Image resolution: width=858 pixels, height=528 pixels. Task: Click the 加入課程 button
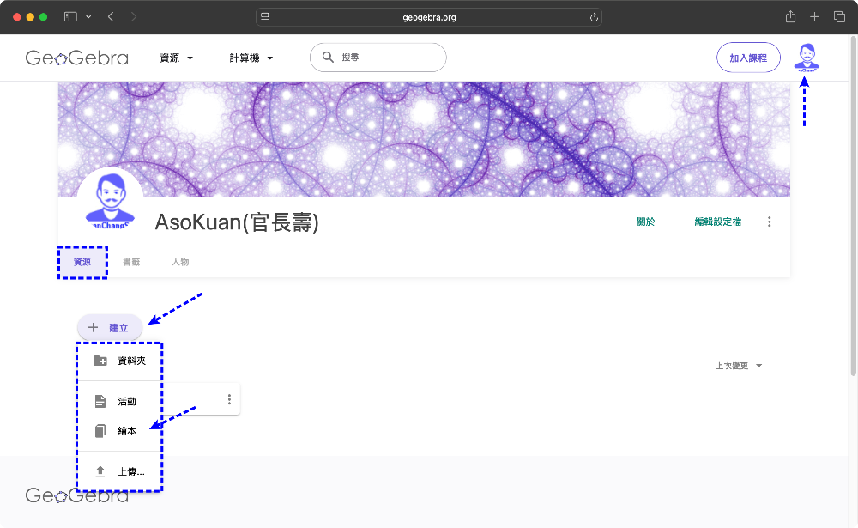click(748, 58)
